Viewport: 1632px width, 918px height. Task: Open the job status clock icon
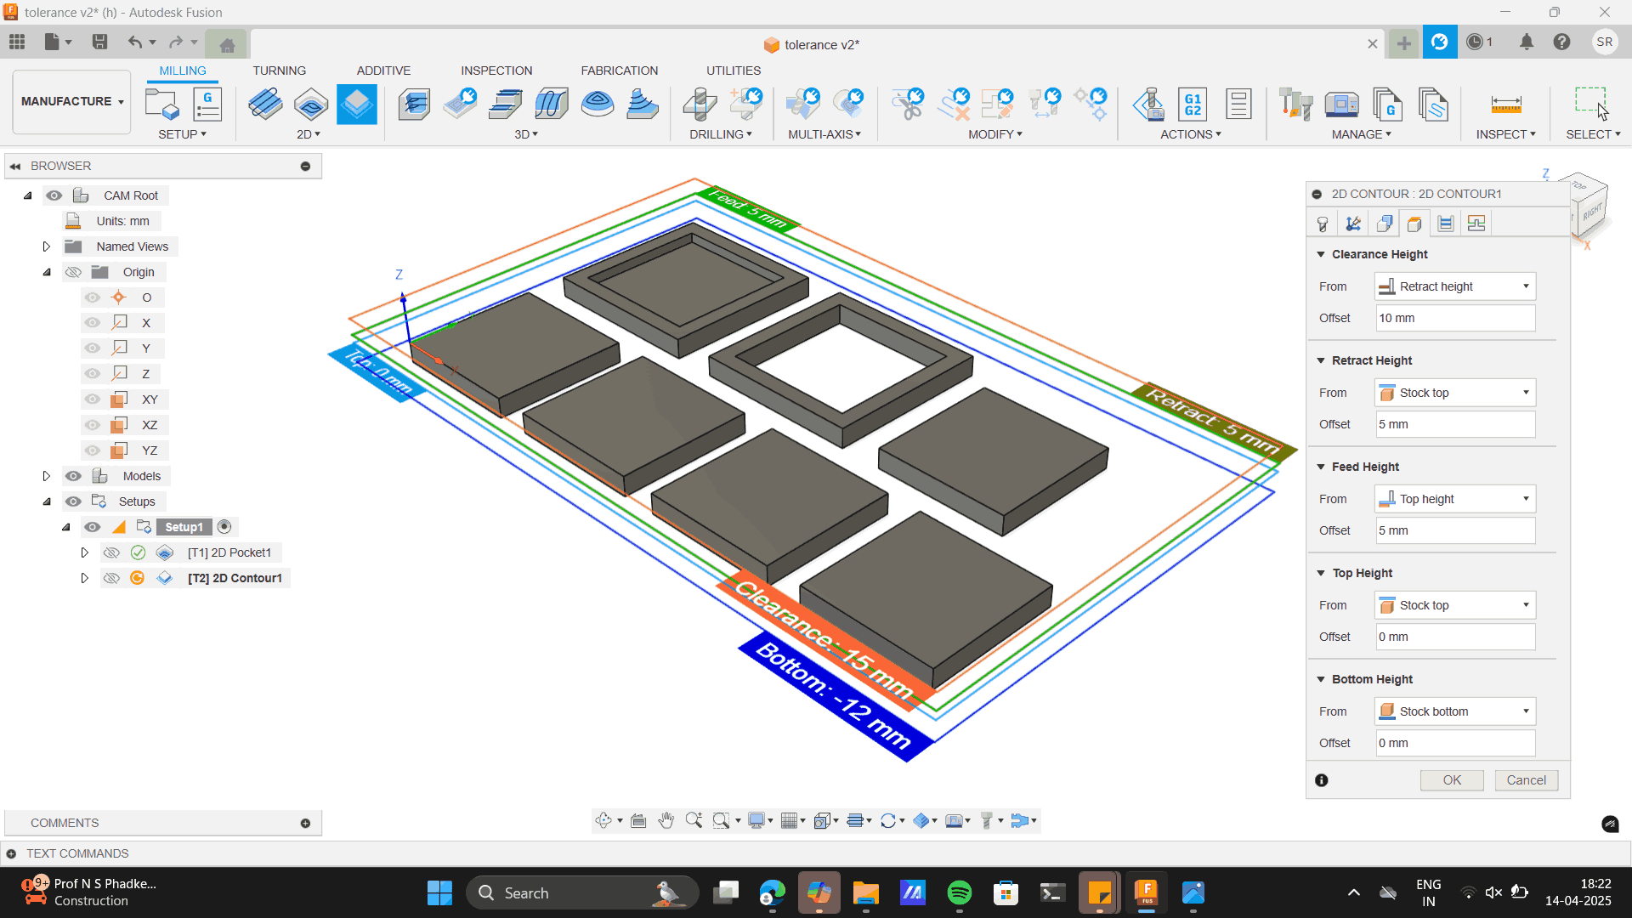(1475, 42)
